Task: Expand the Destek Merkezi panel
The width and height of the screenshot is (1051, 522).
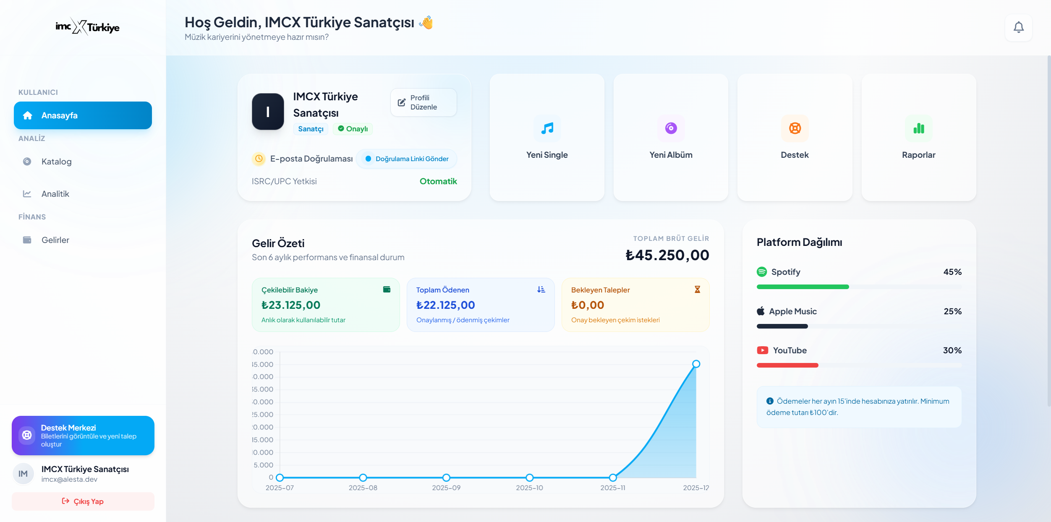Action: click(x=83, y=436)
